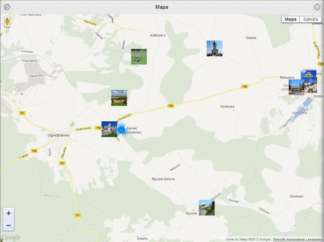This screenshot has width=324, height=242.
Task: Switch to the Mapa map view
Action: pyautogui.click(x=290, y=20)
